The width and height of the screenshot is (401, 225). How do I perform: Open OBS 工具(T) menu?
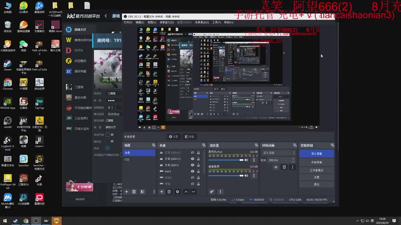click(x=217, y=22)
